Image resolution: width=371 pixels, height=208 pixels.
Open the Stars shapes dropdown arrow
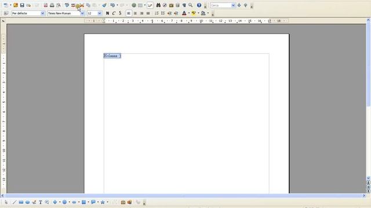[x=107, y=202]
